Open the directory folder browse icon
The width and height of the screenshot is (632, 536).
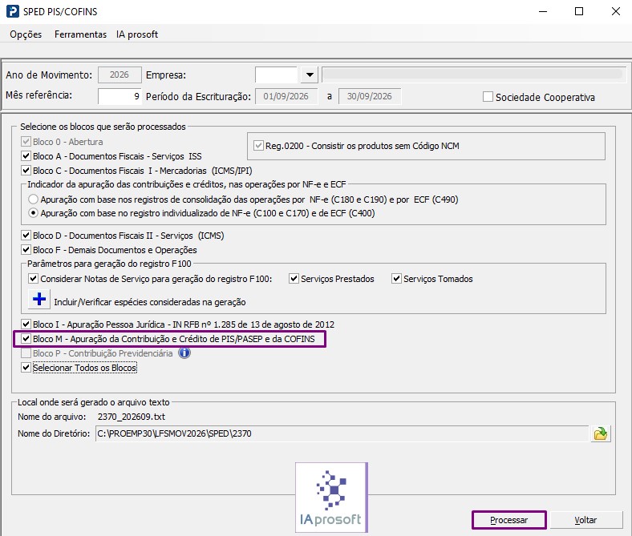[x=601, y=433]
